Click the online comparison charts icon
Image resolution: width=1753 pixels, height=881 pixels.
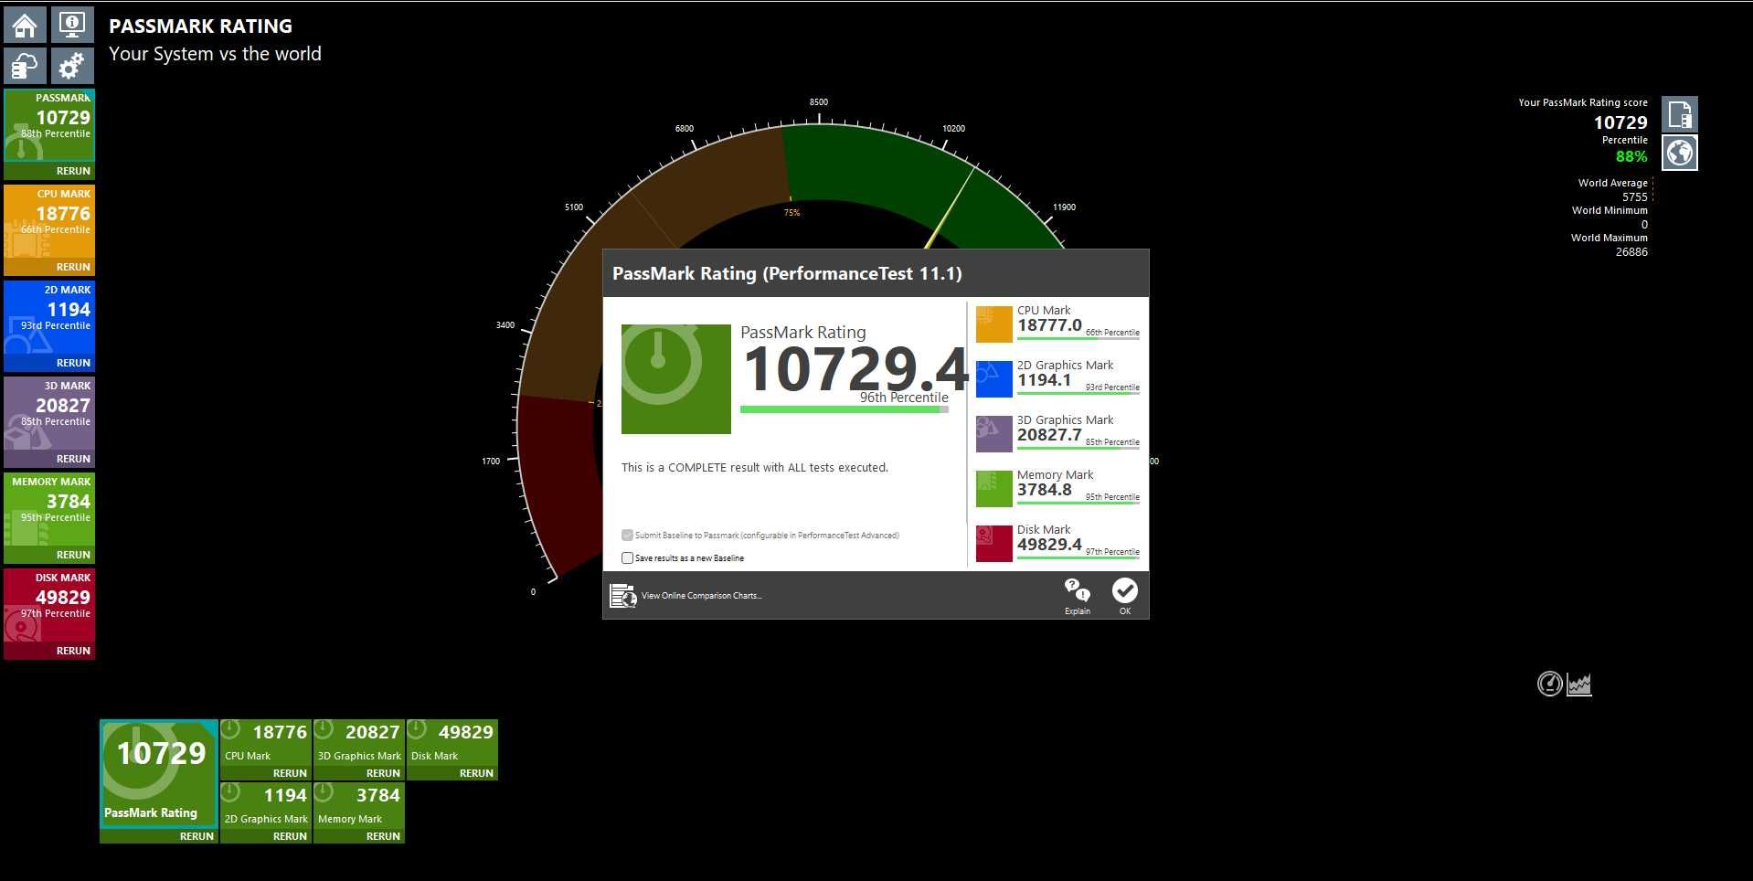(x=623, y=596)
